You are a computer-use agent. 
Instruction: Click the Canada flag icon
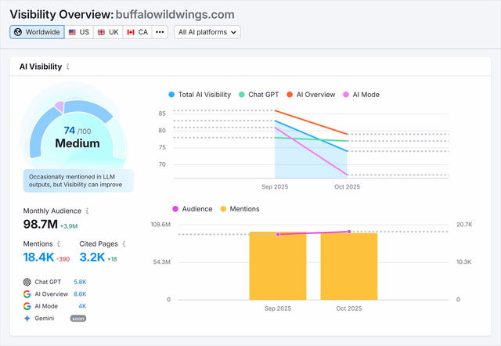coord(131,32)
